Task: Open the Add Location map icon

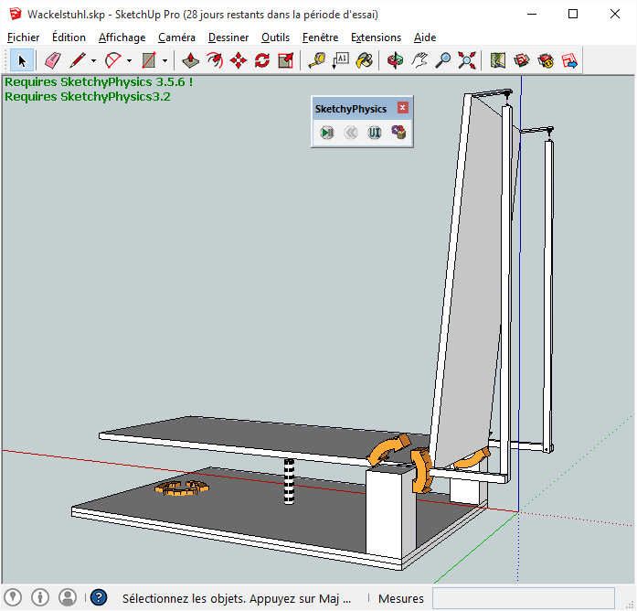Action: [x=498, y=60]
